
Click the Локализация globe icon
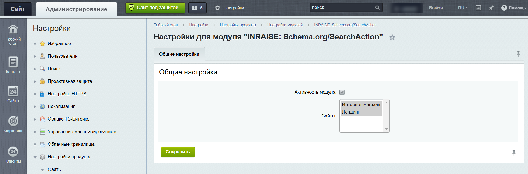(x=42, y=106)
